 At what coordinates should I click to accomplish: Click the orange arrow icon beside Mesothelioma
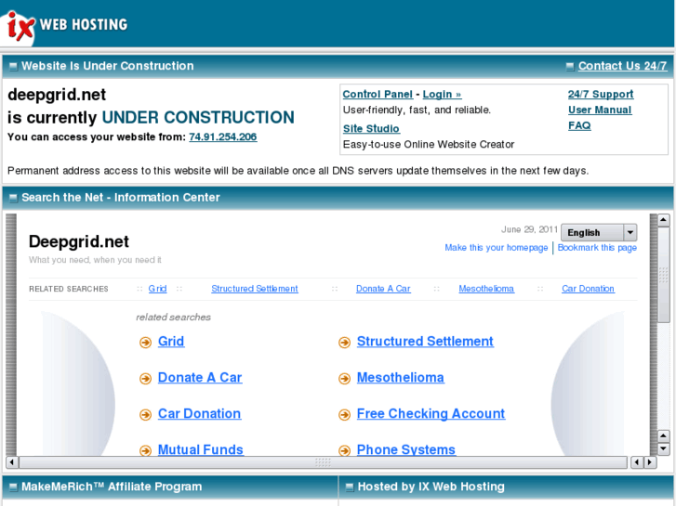click(344, 379)
